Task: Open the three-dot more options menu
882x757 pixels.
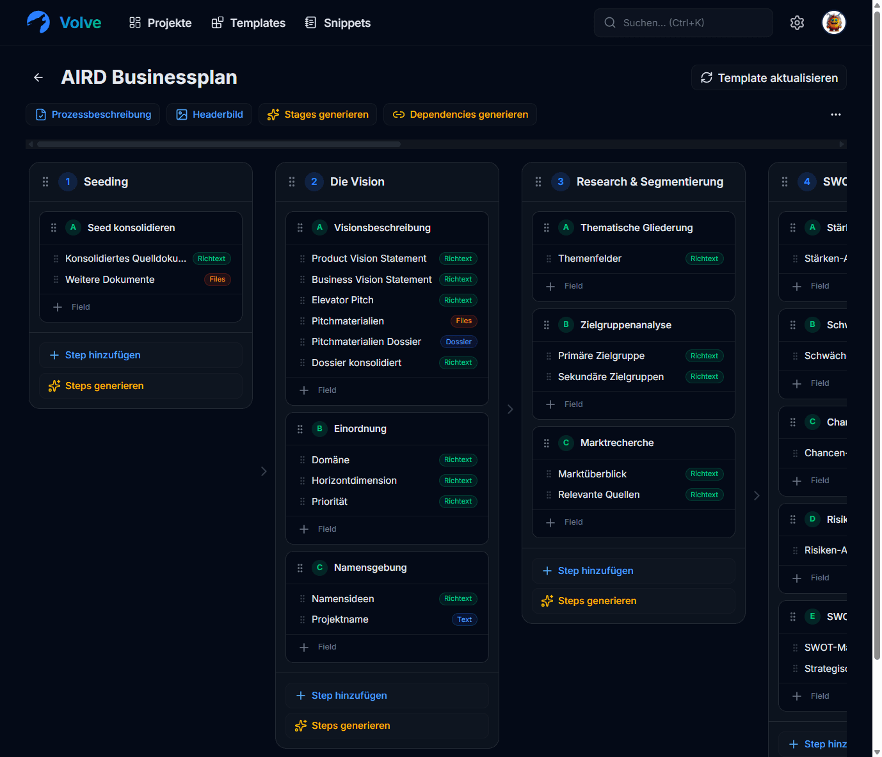Action: [835, 115]
